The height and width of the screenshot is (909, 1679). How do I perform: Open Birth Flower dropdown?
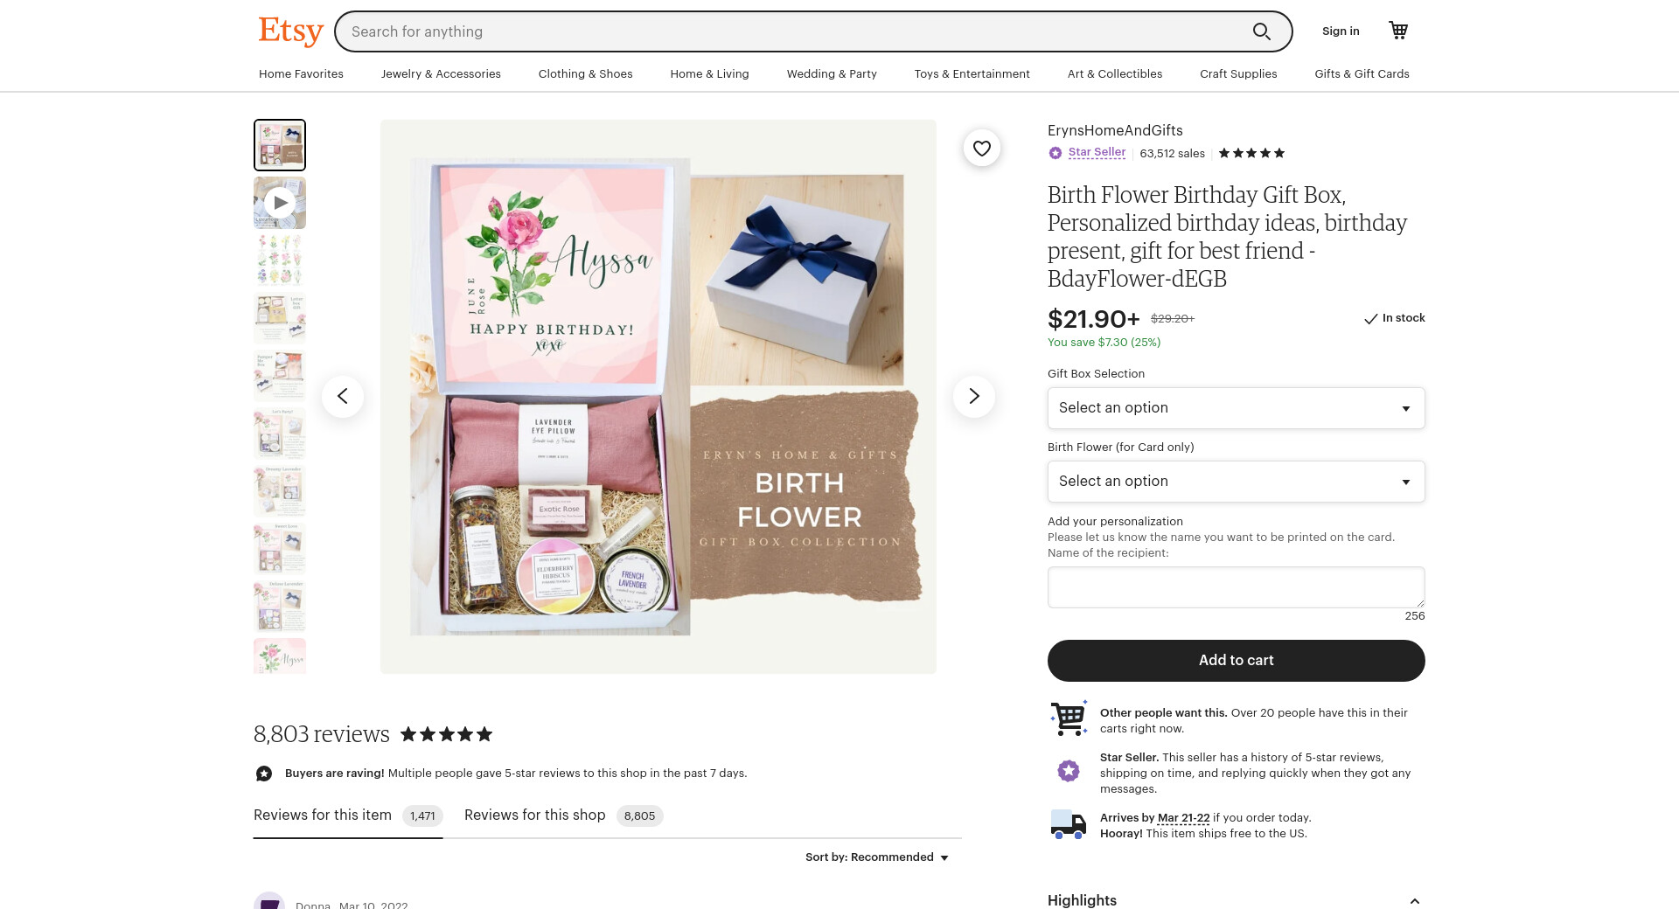[x=1237, y=482]
